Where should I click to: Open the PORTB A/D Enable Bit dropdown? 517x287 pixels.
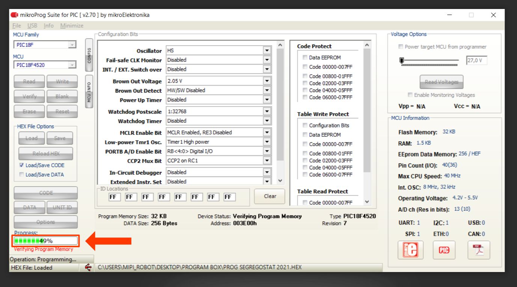(267, 151)
